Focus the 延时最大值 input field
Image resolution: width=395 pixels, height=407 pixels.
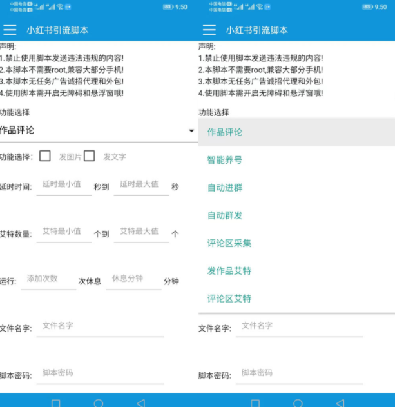click(141, 185)
